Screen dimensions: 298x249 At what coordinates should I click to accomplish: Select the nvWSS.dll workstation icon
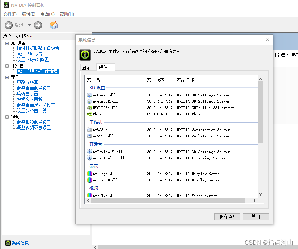tap(89, 130)
